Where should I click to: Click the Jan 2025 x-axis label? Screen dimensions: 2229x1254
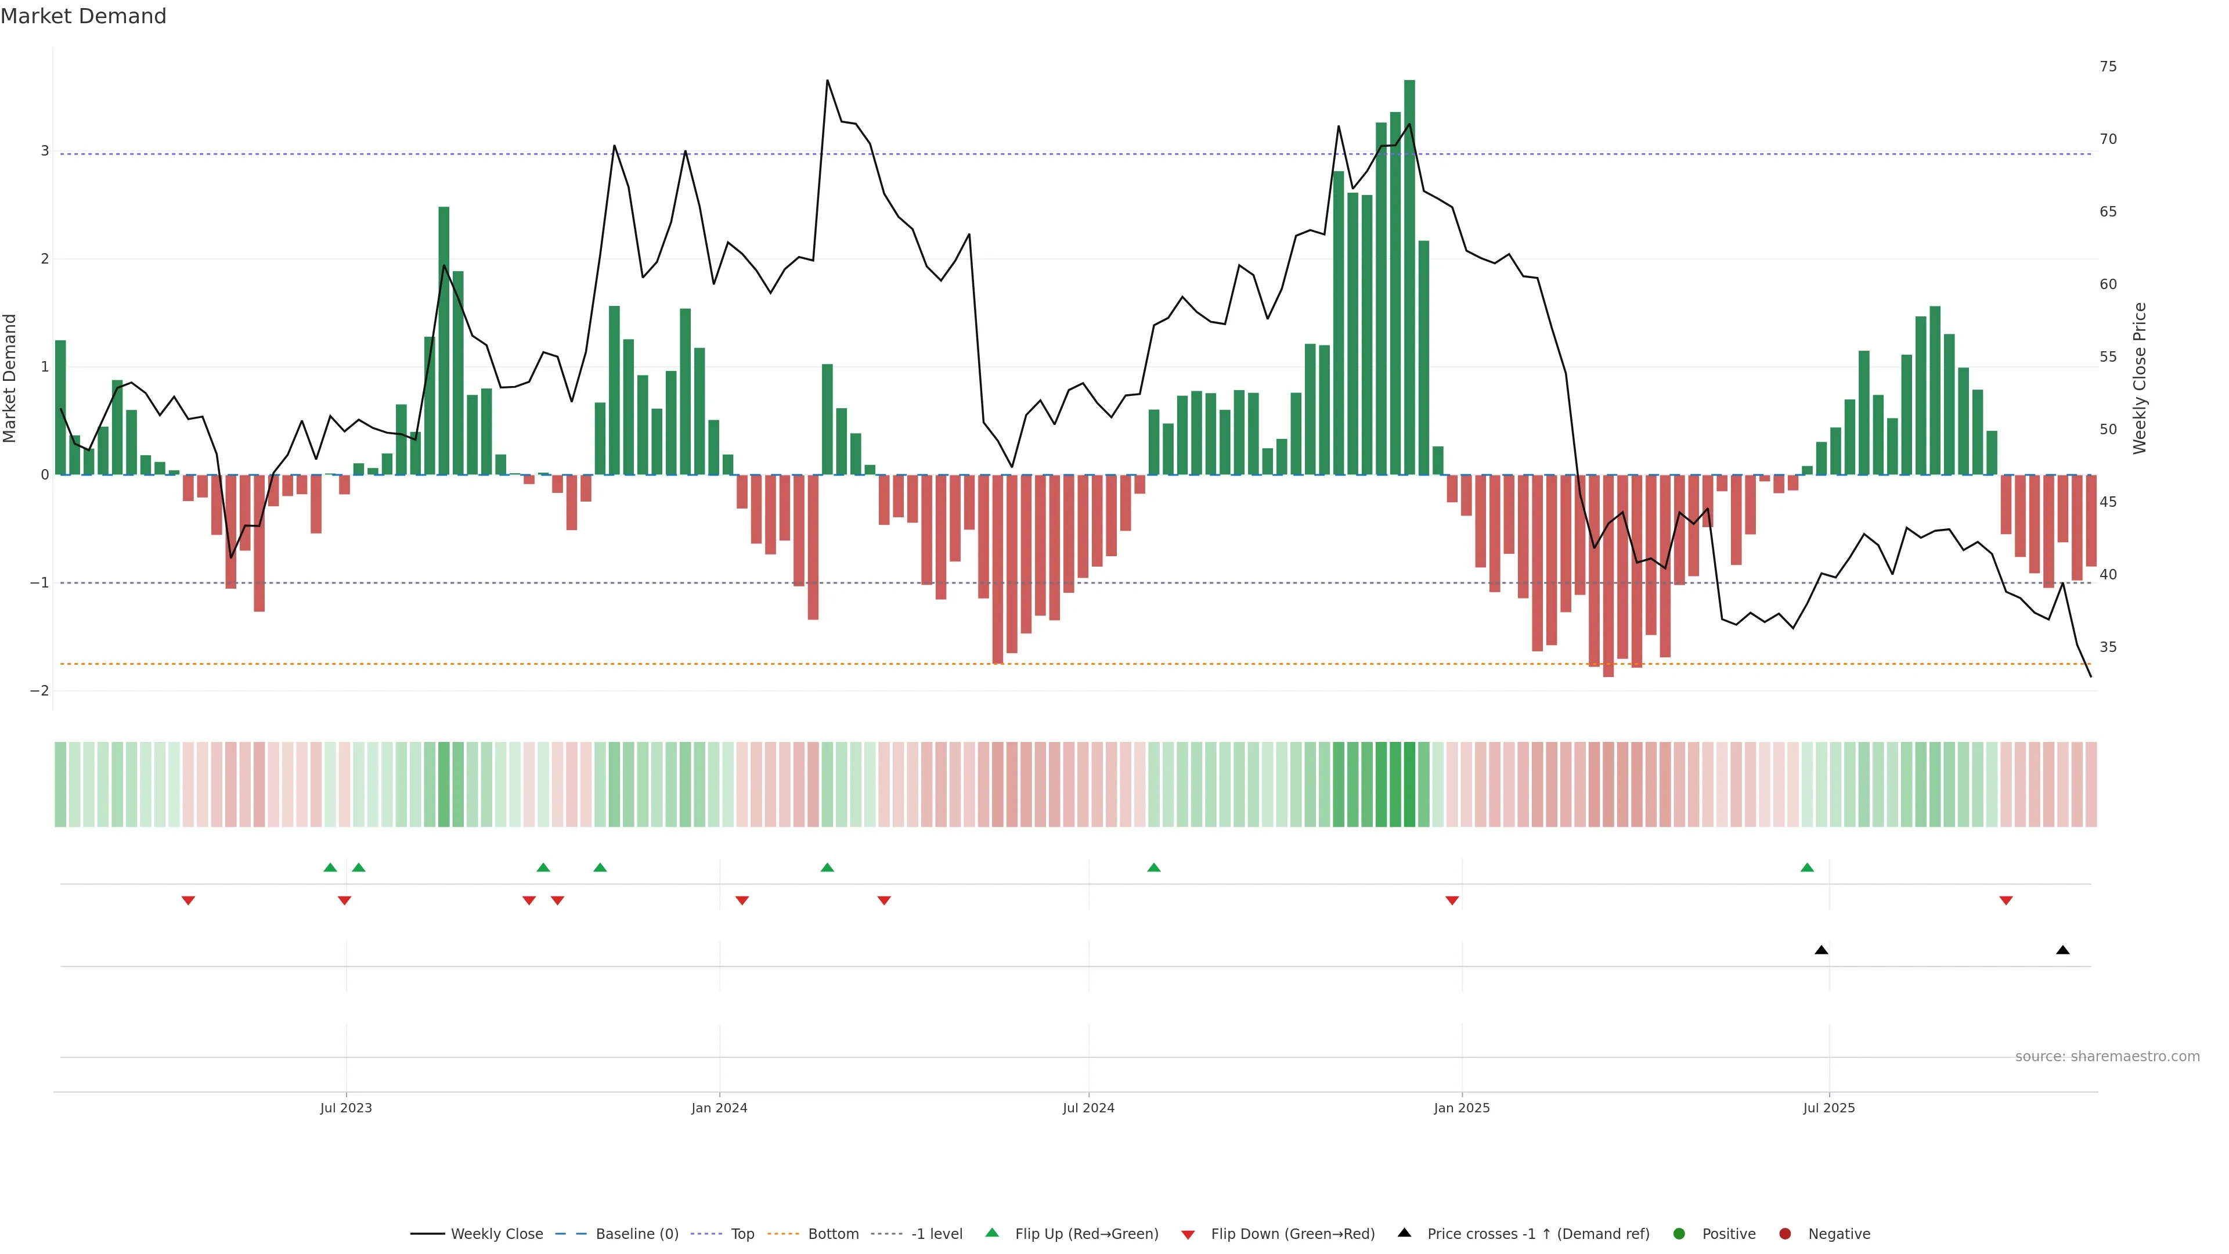[x=1462, y=1108]
